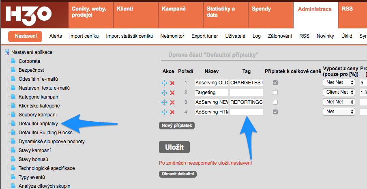
Task: Click the empty Tag field for Targeting
Action: pyautogui.click(x=247, y=92)
